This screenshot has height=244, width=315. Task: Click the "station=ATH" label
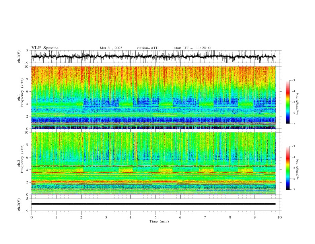click(148, 48)
